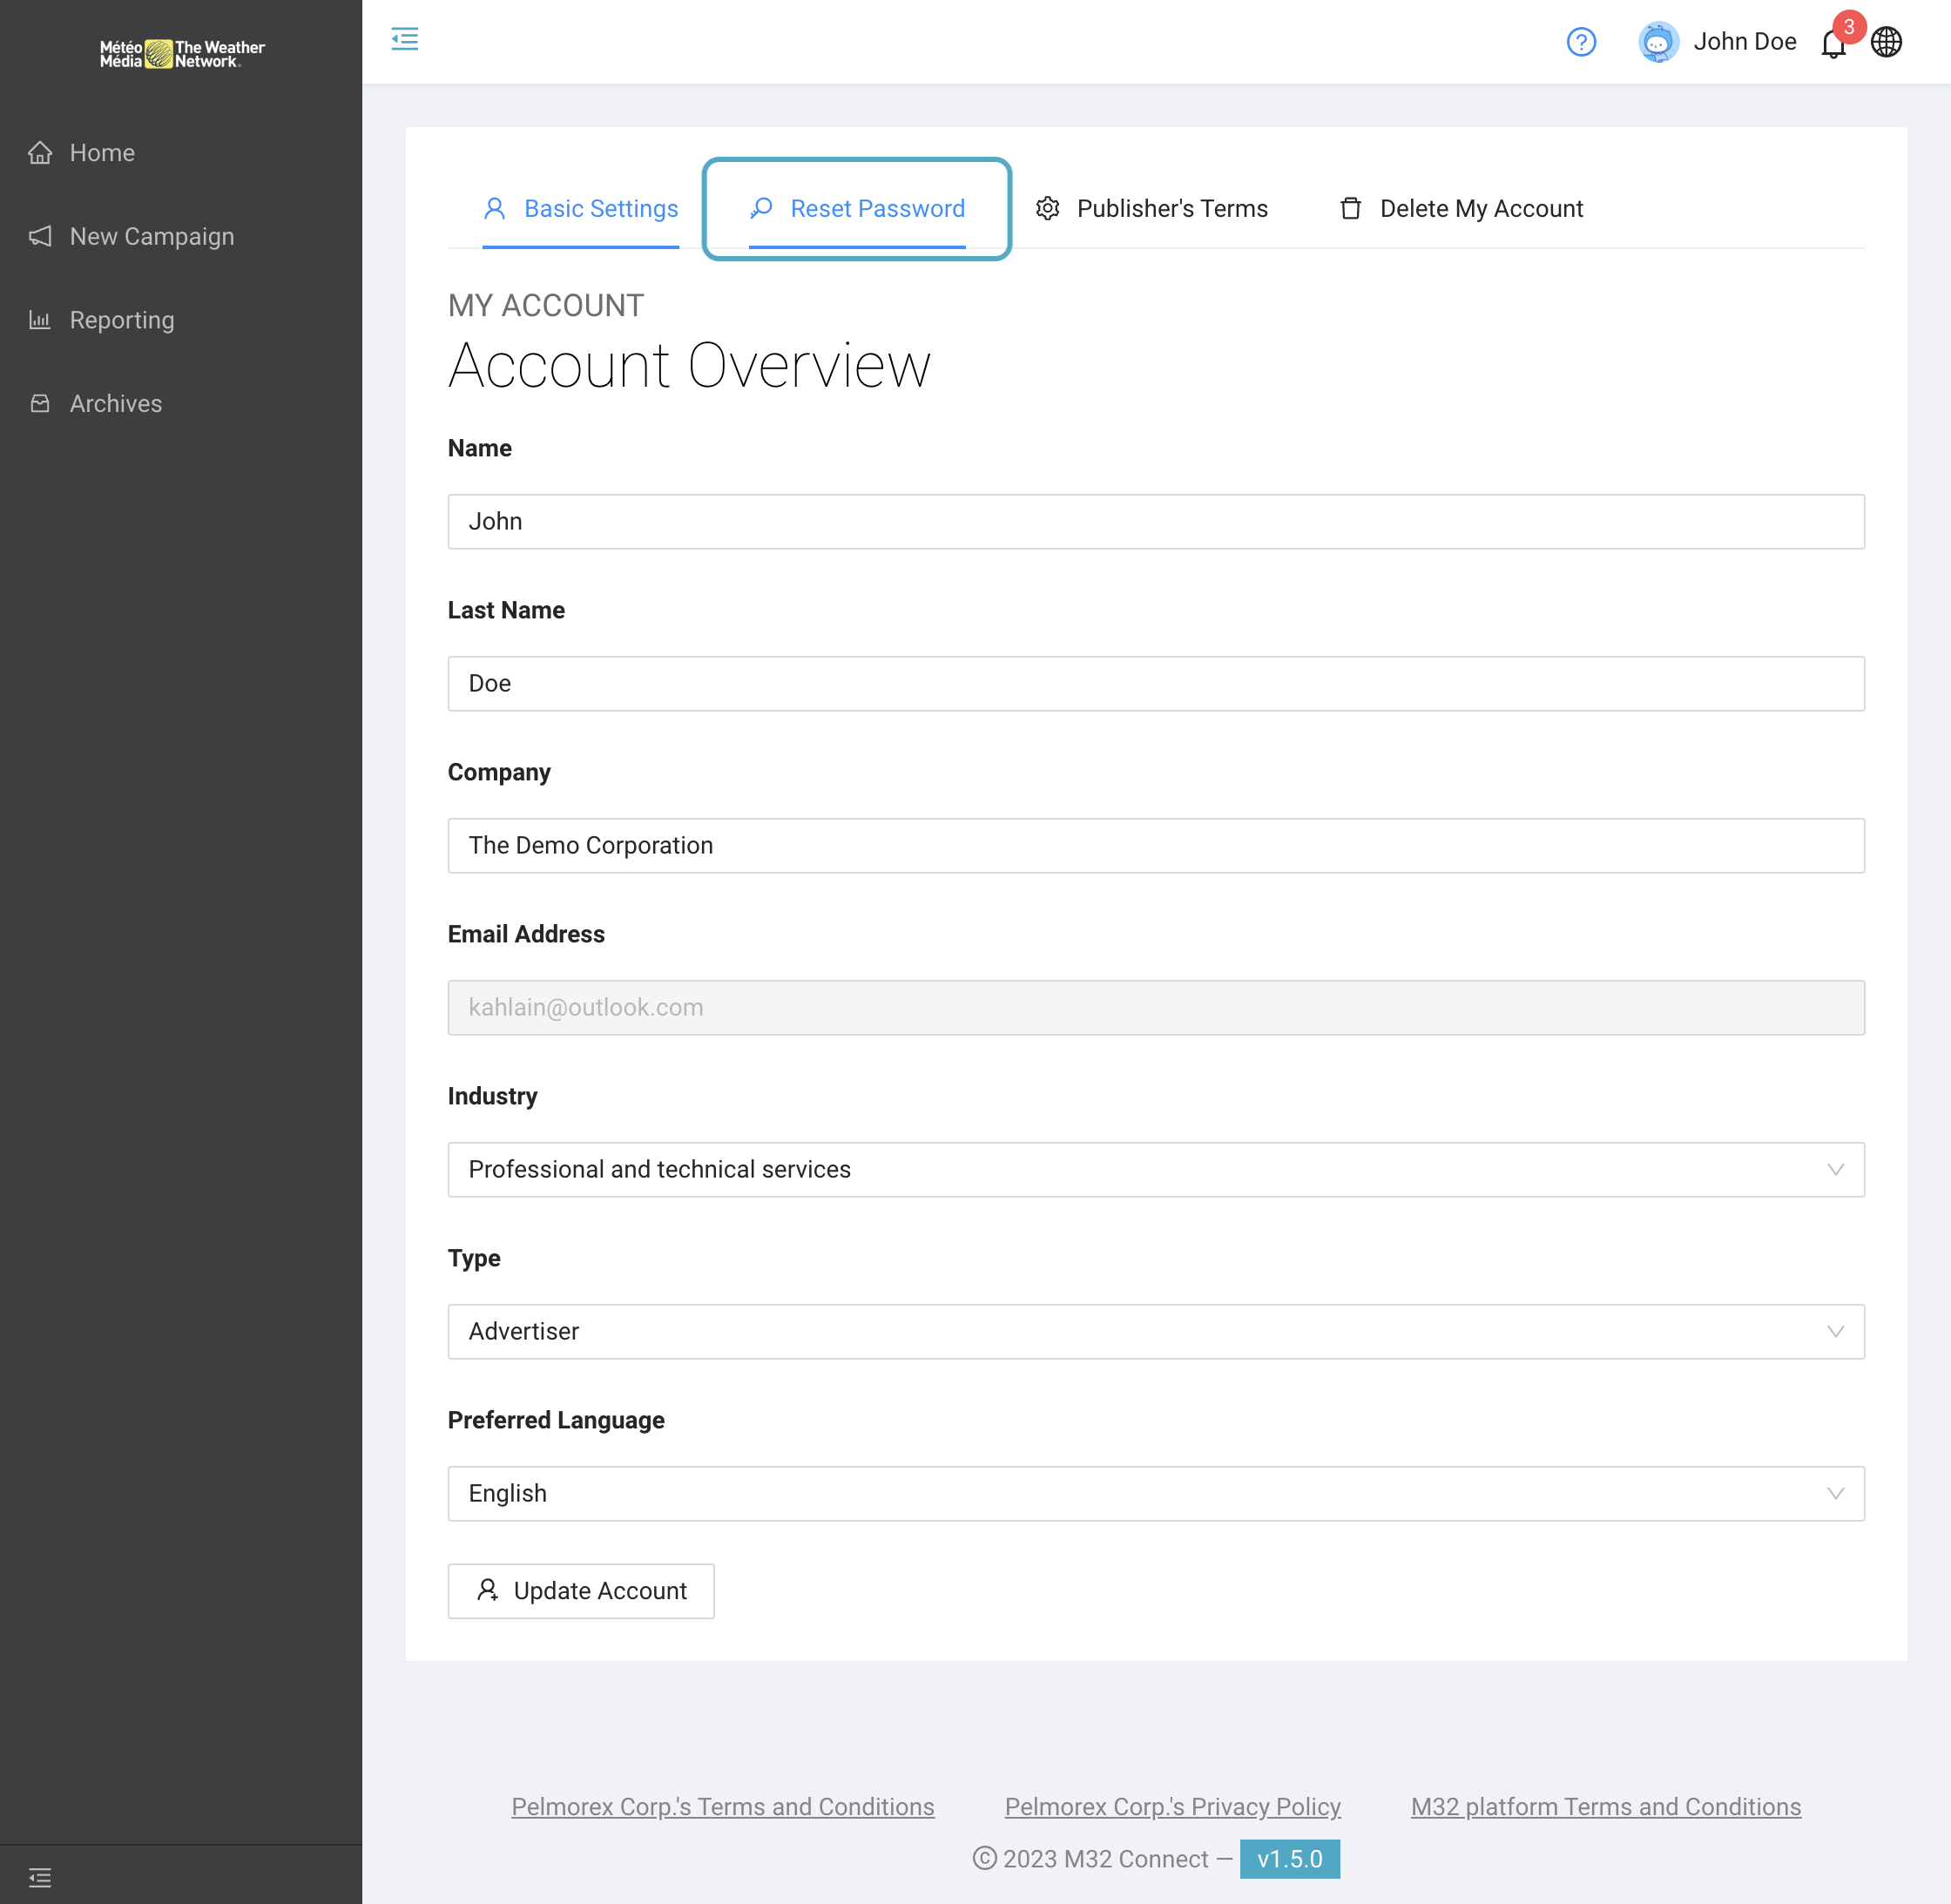Screen dimensions: 1951x1904
Task: Click the Home house icon
Action: point(40,153)
